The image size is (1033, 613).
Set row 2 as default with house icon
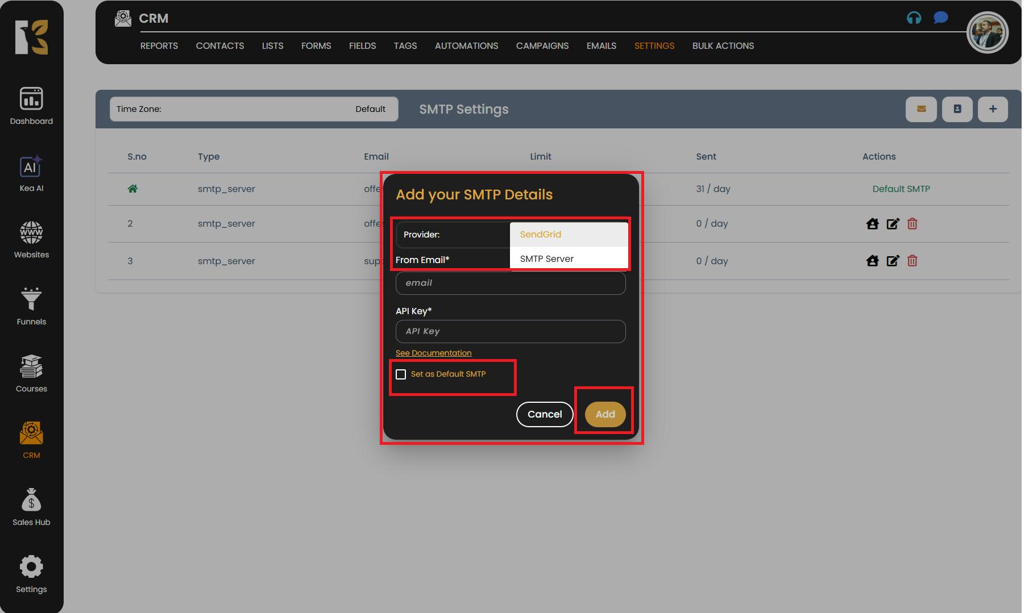(x=872, y=224)
